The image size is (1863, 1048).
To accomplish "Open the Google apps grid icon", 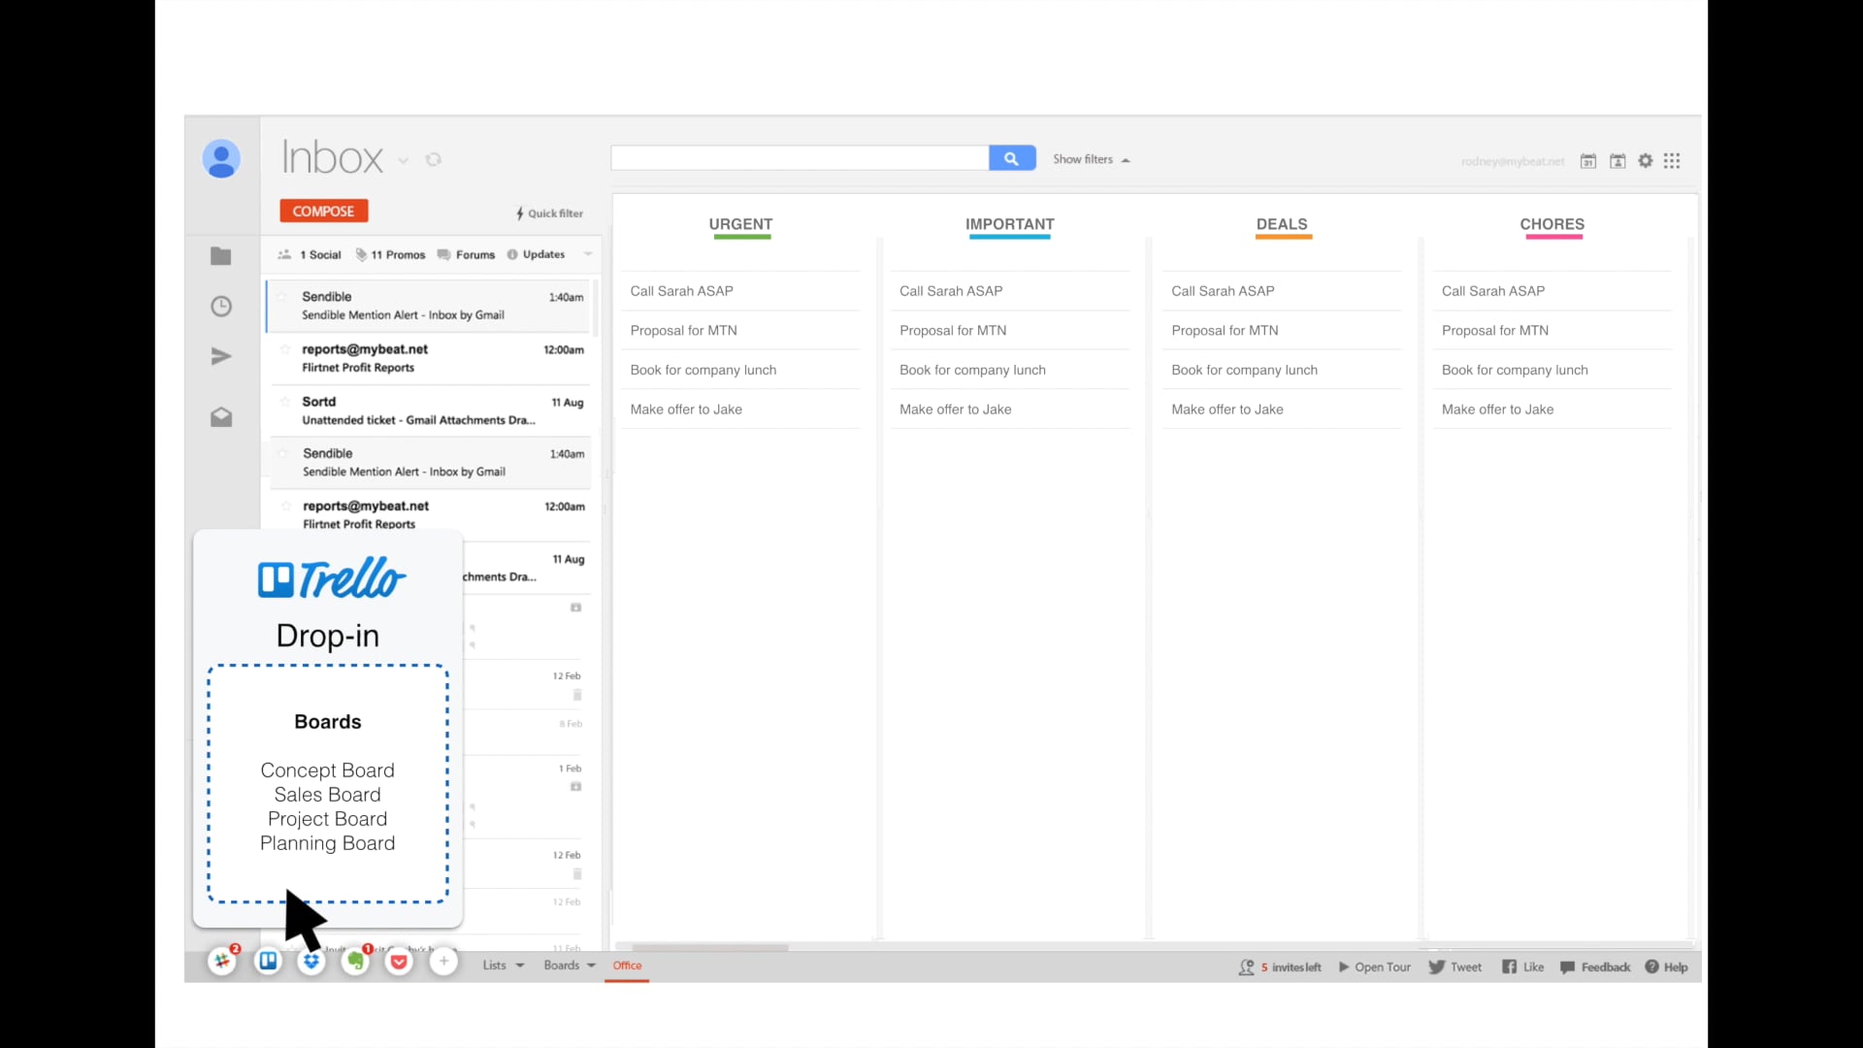I will (1674, 161).
